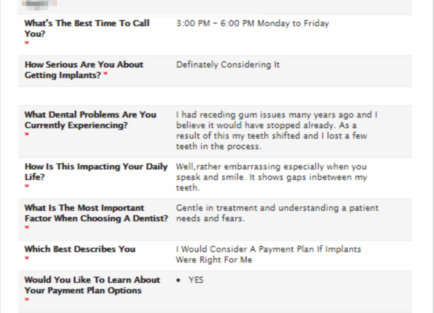This screenshot has width=434, height=313.
Task: Click the red asterisk beside Getting Implants
Action: pyautogui.click(x=106, y=75)
